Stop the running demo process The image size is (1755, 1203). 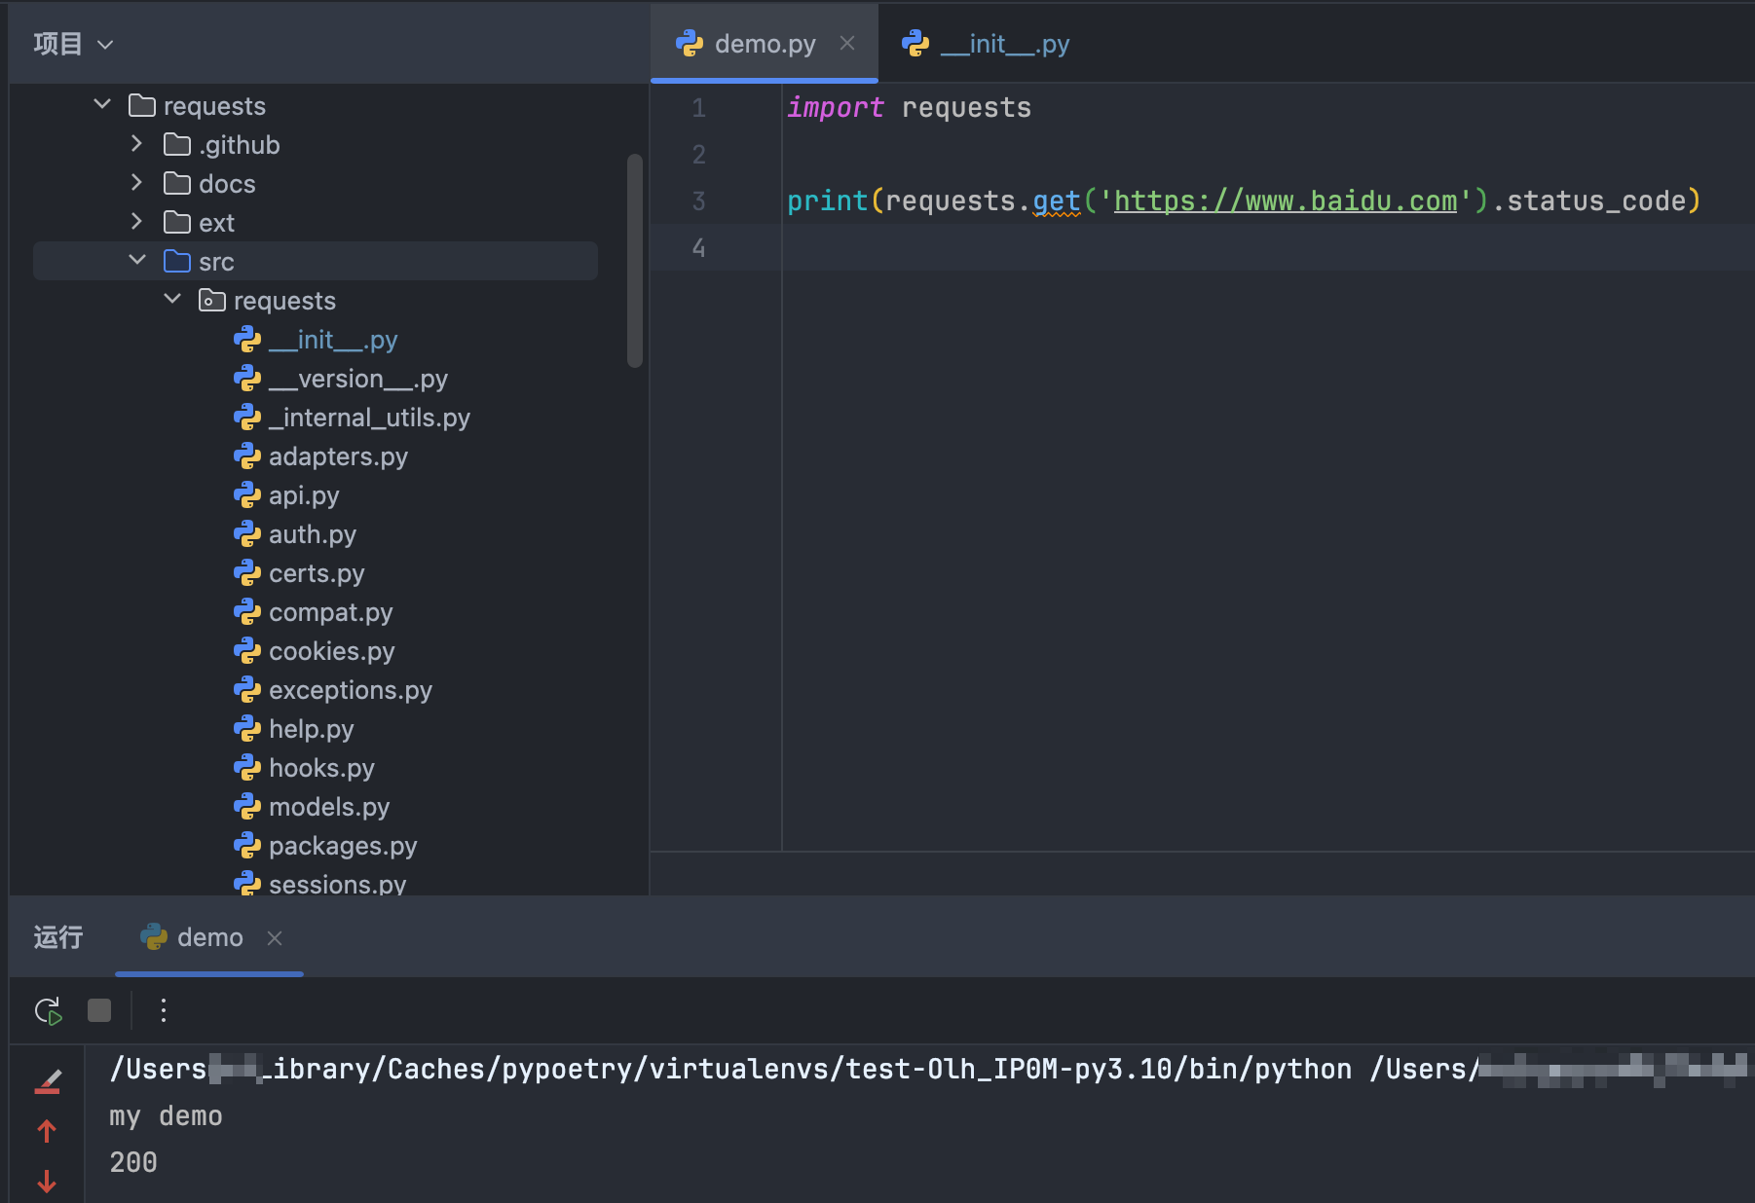pos(99,1010)
